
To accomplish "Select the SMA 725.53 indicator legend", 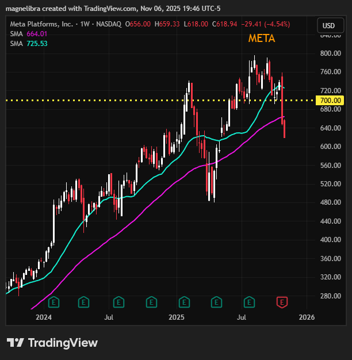I will click(x=29, y=44).
